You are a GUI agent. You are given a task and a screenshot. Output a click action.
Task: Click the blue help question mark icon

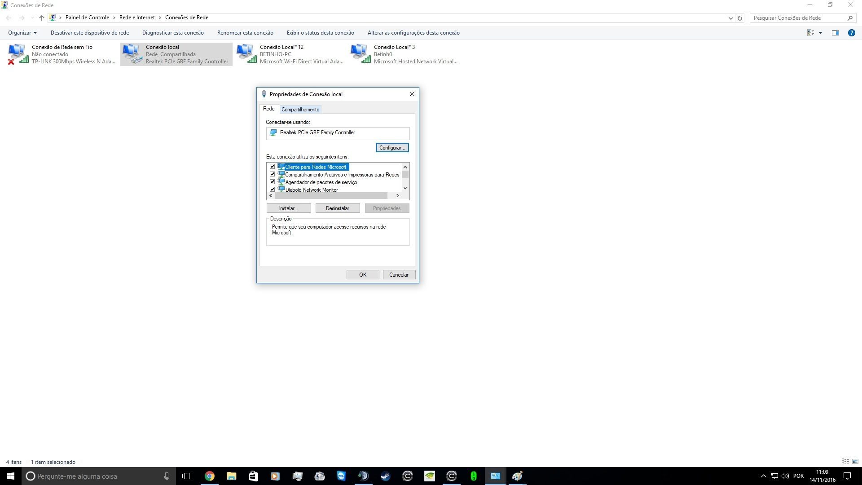coord(851,33)
